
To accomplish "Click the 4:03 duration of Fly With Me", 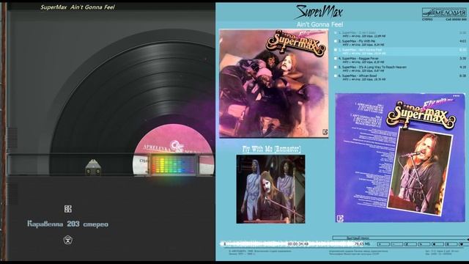I will tap(462, 41).
